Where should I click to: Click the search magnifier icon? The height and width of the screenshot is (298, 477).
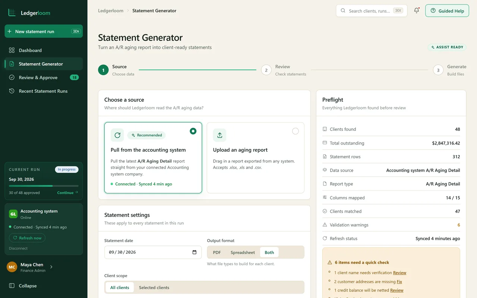[343, 11]
